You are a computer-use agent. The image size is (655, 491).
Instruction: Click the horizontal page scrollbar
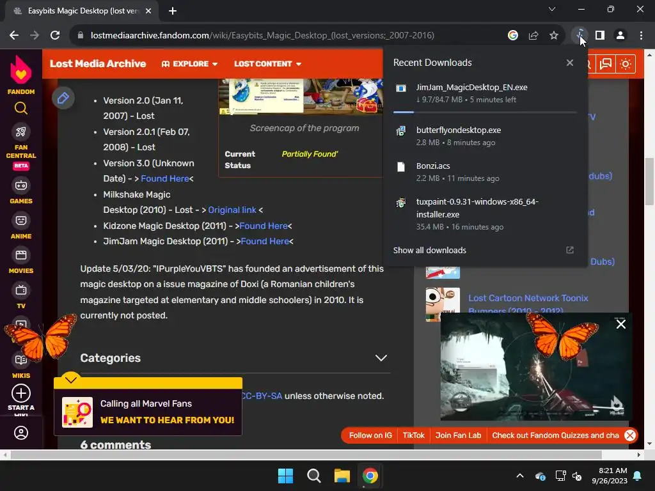[x=306, y=455]
